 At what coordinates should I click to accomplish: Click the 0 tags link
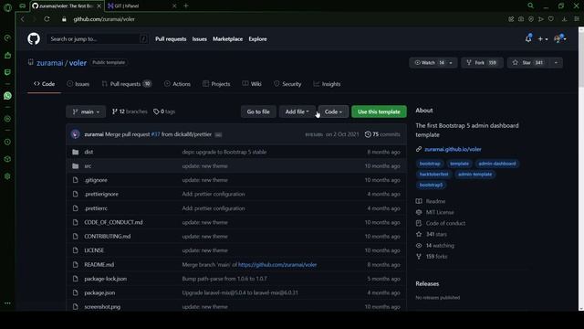pyautogui.click(x=164, y=111)
